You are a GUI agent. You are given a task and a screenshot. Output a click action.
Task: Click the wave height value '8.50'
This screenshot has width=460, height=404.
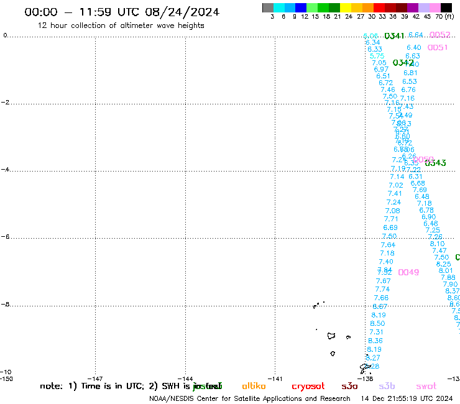click(377, 324)
